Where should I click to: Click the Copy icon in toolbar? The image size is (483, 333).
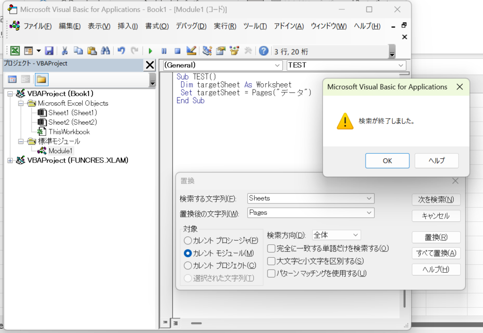[x=78, y=51]
